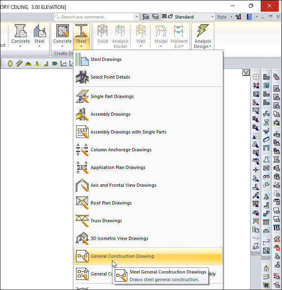Select Column Anchorage Drawings icon
The height and width of the screenshot is (290, 282).
(82, 150)
